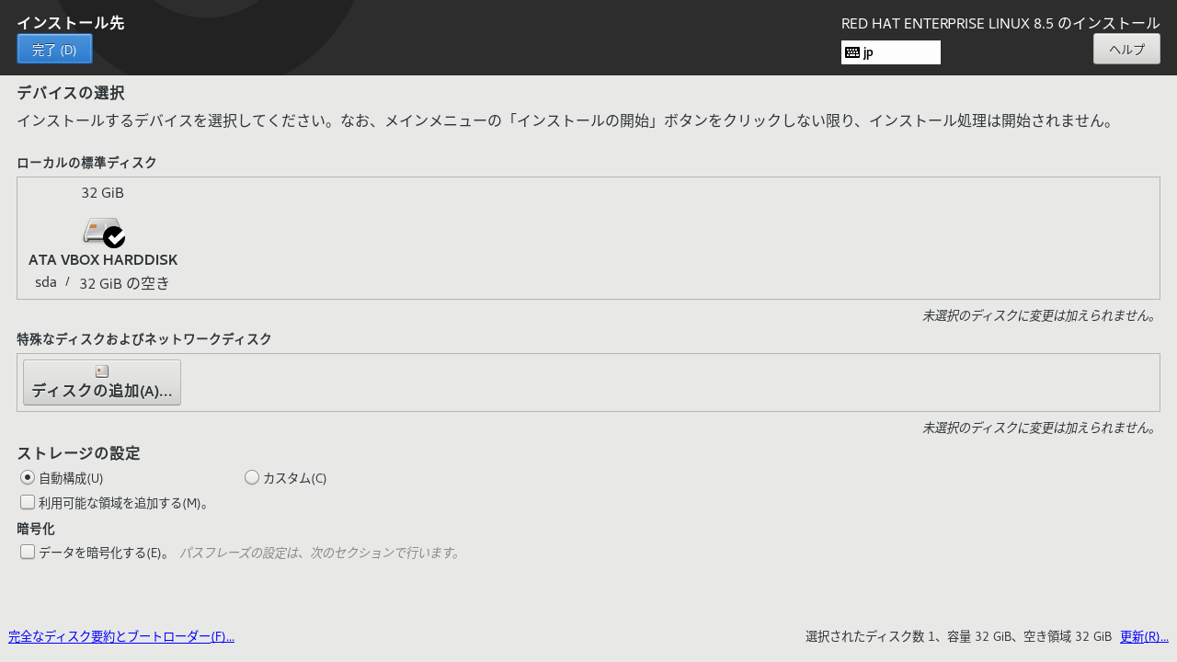Click the sda device label
Screen dimensions: 1177x662
[46, 281]
